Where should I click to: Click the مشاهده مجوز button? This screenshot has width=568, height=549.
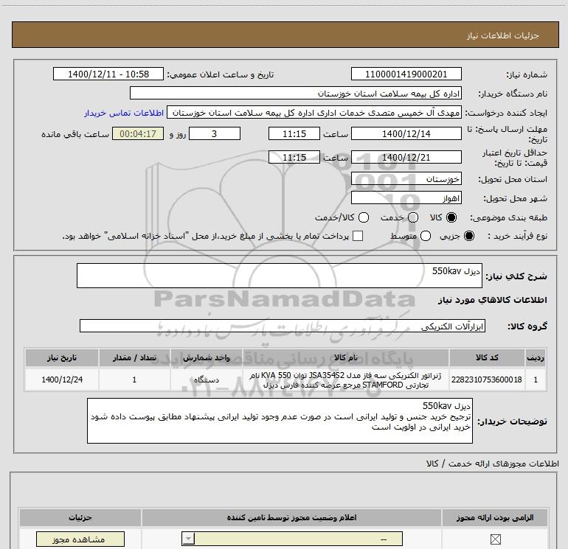tap(80, 539)
